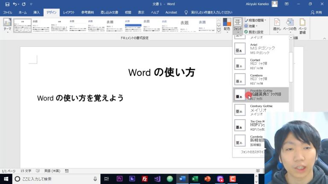
Task: Select the blue-banded style set thumbnail
Action: (x=133, y=26)
